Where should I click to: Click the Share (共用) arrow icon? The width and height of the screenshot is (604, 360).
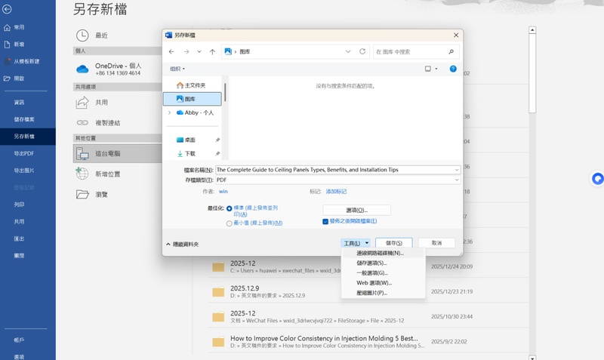pos(82,103)
